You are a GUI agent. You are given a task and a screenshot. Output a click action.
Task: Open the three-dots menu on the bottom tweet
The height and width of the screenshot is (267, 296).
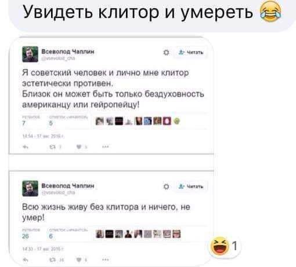tap(105, 260)
